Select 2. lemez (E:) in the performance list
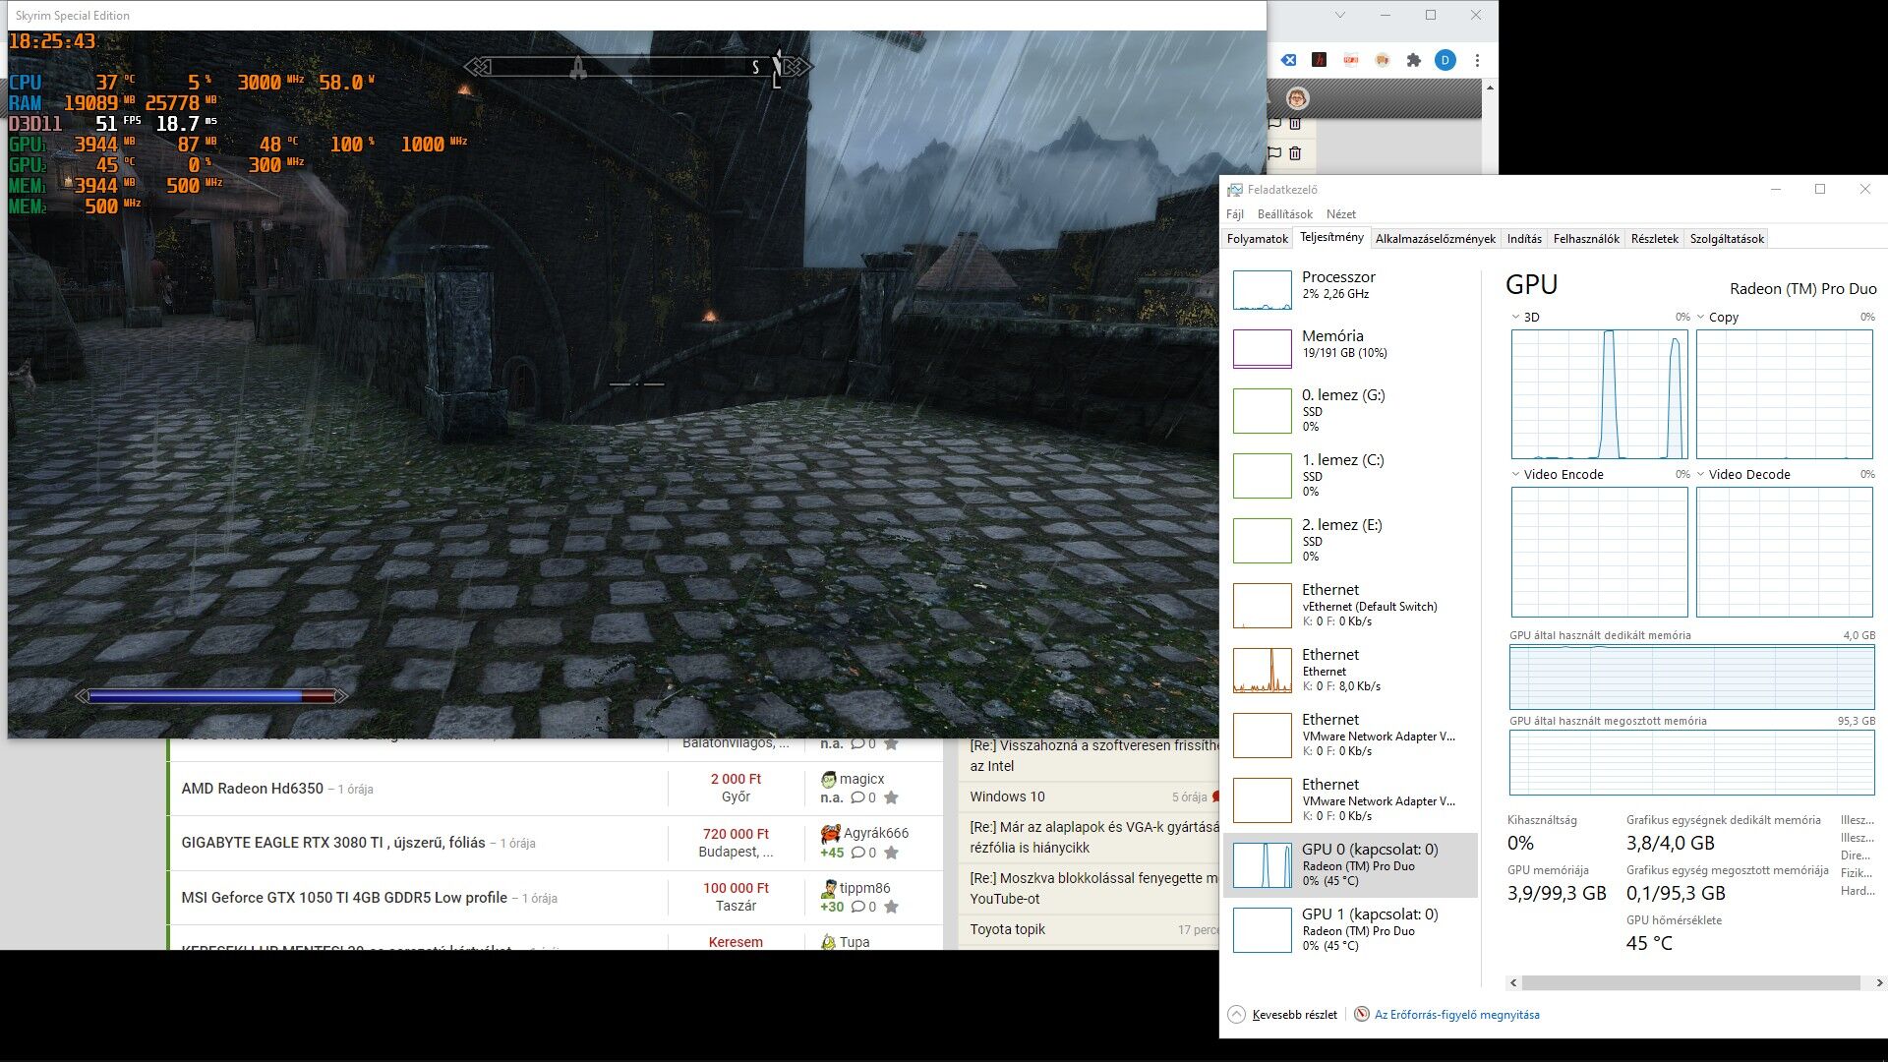Image resolution: width=1888 pixels, height=1062 pixels. (1350, 540)
